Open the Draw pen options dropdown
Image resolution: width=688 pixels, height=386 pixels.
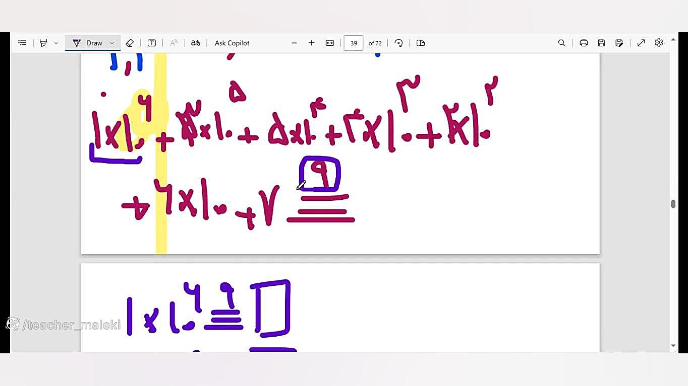point(112,43)
